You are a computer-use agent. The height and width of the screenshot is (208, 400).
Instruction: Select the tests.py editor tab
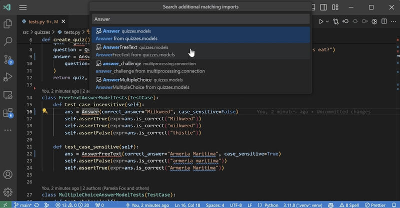click(x=40, y=21)
